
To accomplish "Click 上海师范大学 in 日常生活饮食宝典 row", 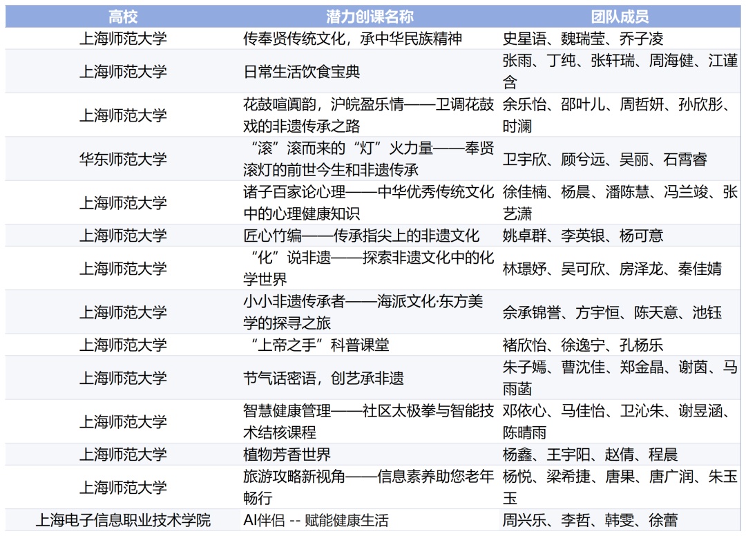I will pyautogui.click(x=123, y=71).
